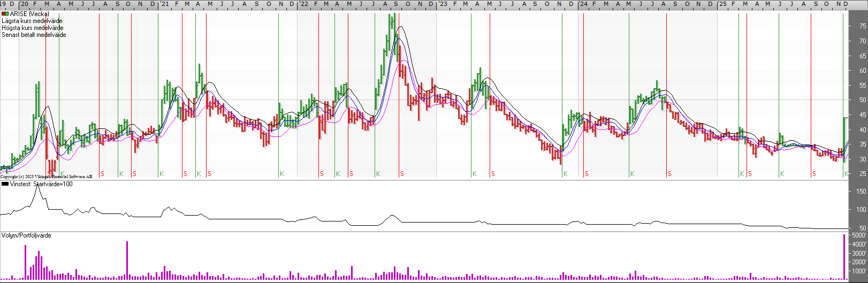Select Högsta kurs medelvärde legend entry
Viewport: 868px width, 283px height.
click(x=33, y=28)
